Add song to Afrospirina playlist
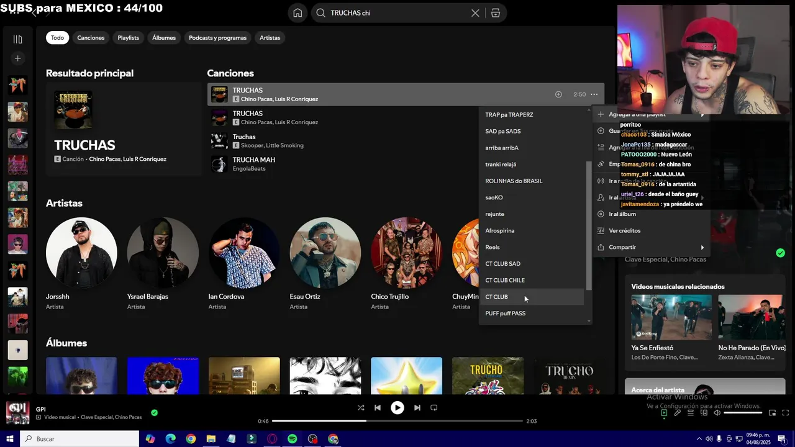Viewport: 795px width, 447px height. [532, 230]
